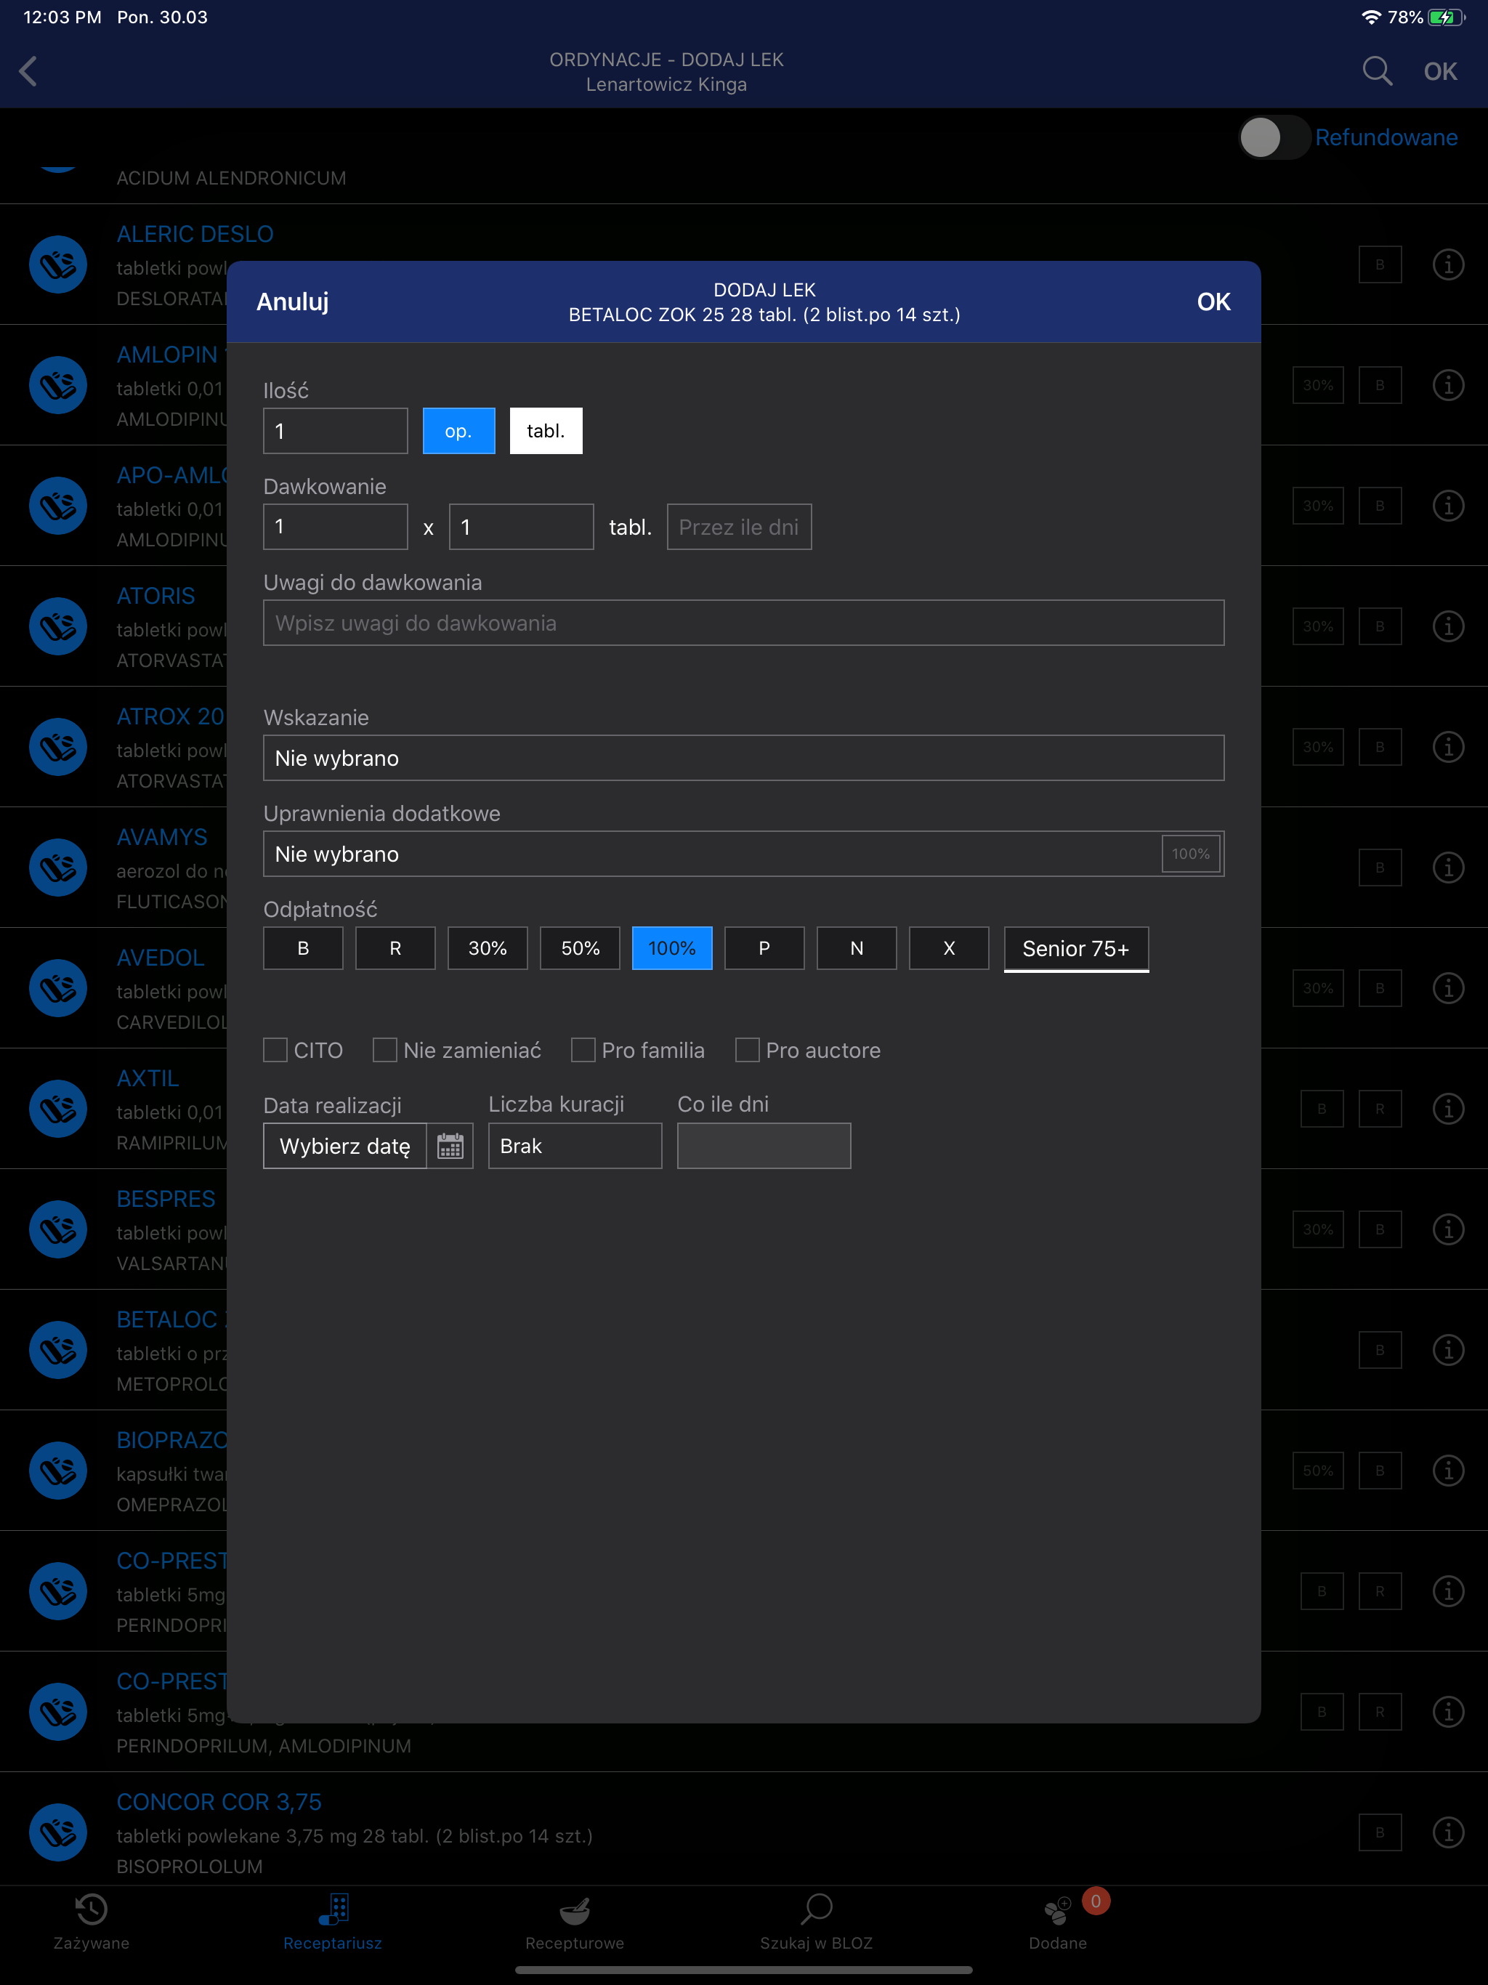
Task: Tap 50% badge on BIOPRAZOL row
Action: tap(1317, 1471)
